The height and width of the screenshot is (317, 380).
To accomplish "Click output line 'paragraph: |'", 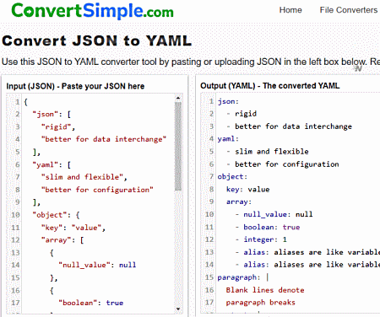I will click(x=243, y=277).
